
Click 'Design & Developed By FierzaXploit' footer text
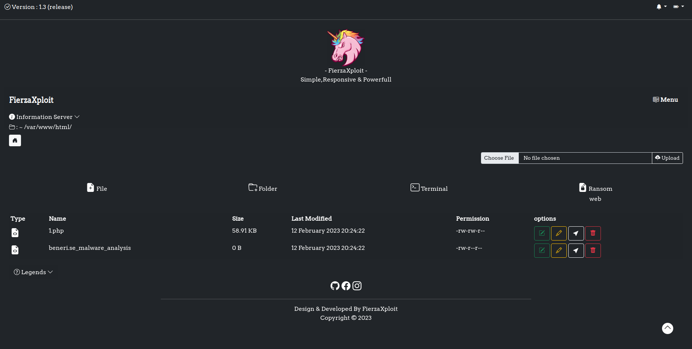[x=346, y=309]
